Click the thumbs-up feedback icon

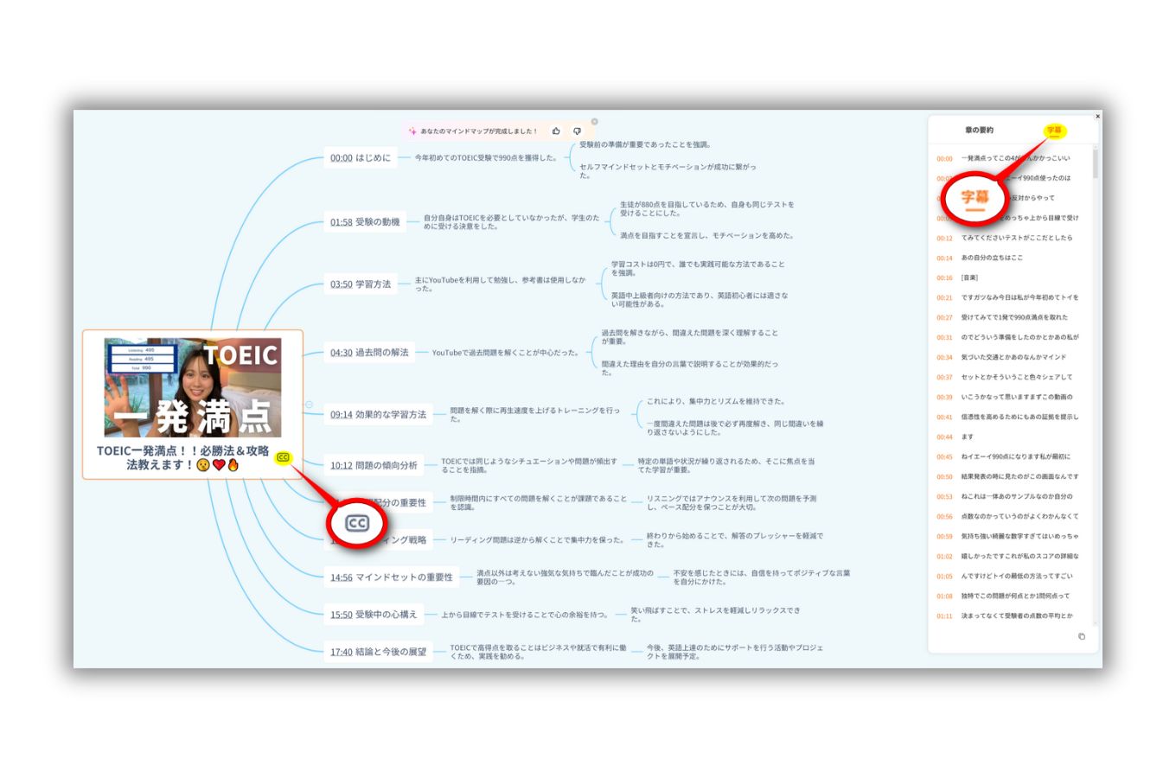556,131
